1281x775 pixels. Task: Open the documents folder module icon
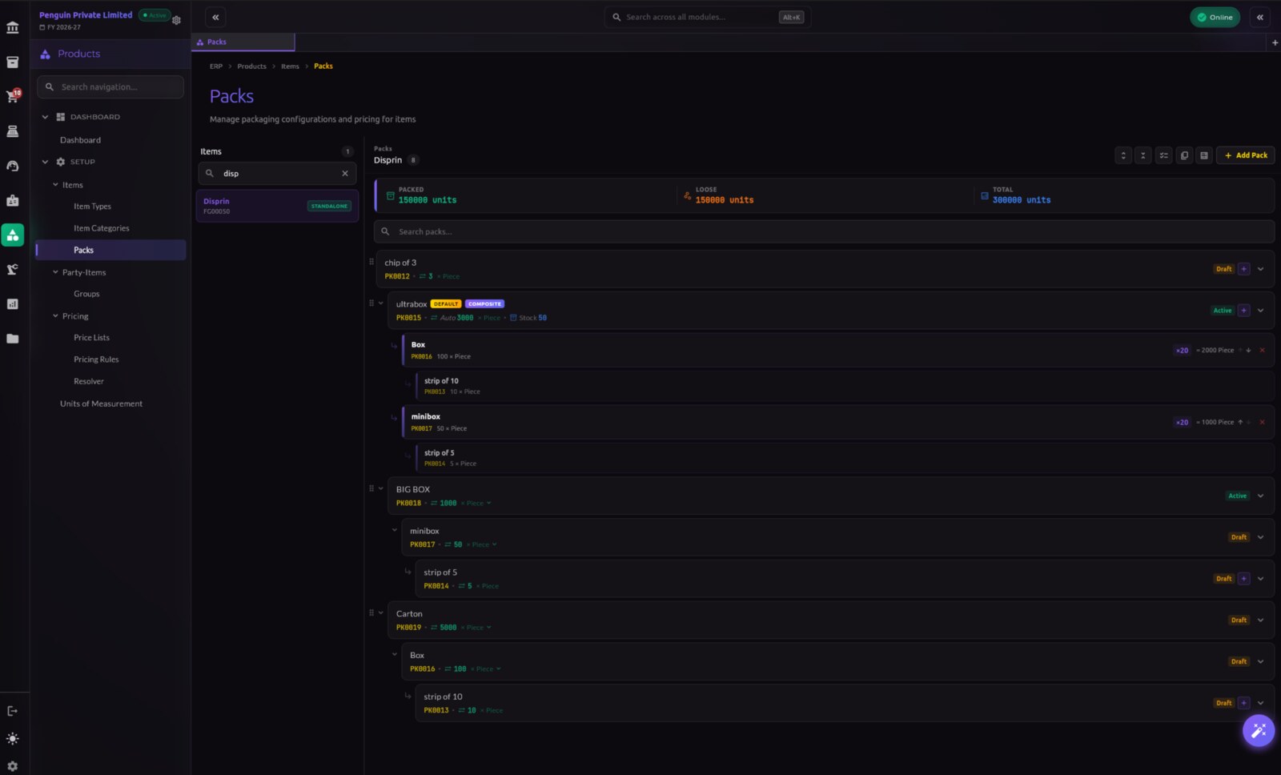tap(12, 339)
